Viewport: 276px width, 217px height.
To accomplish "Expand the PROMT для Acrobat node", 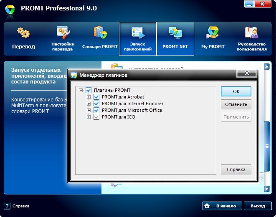I will point(89,97).
